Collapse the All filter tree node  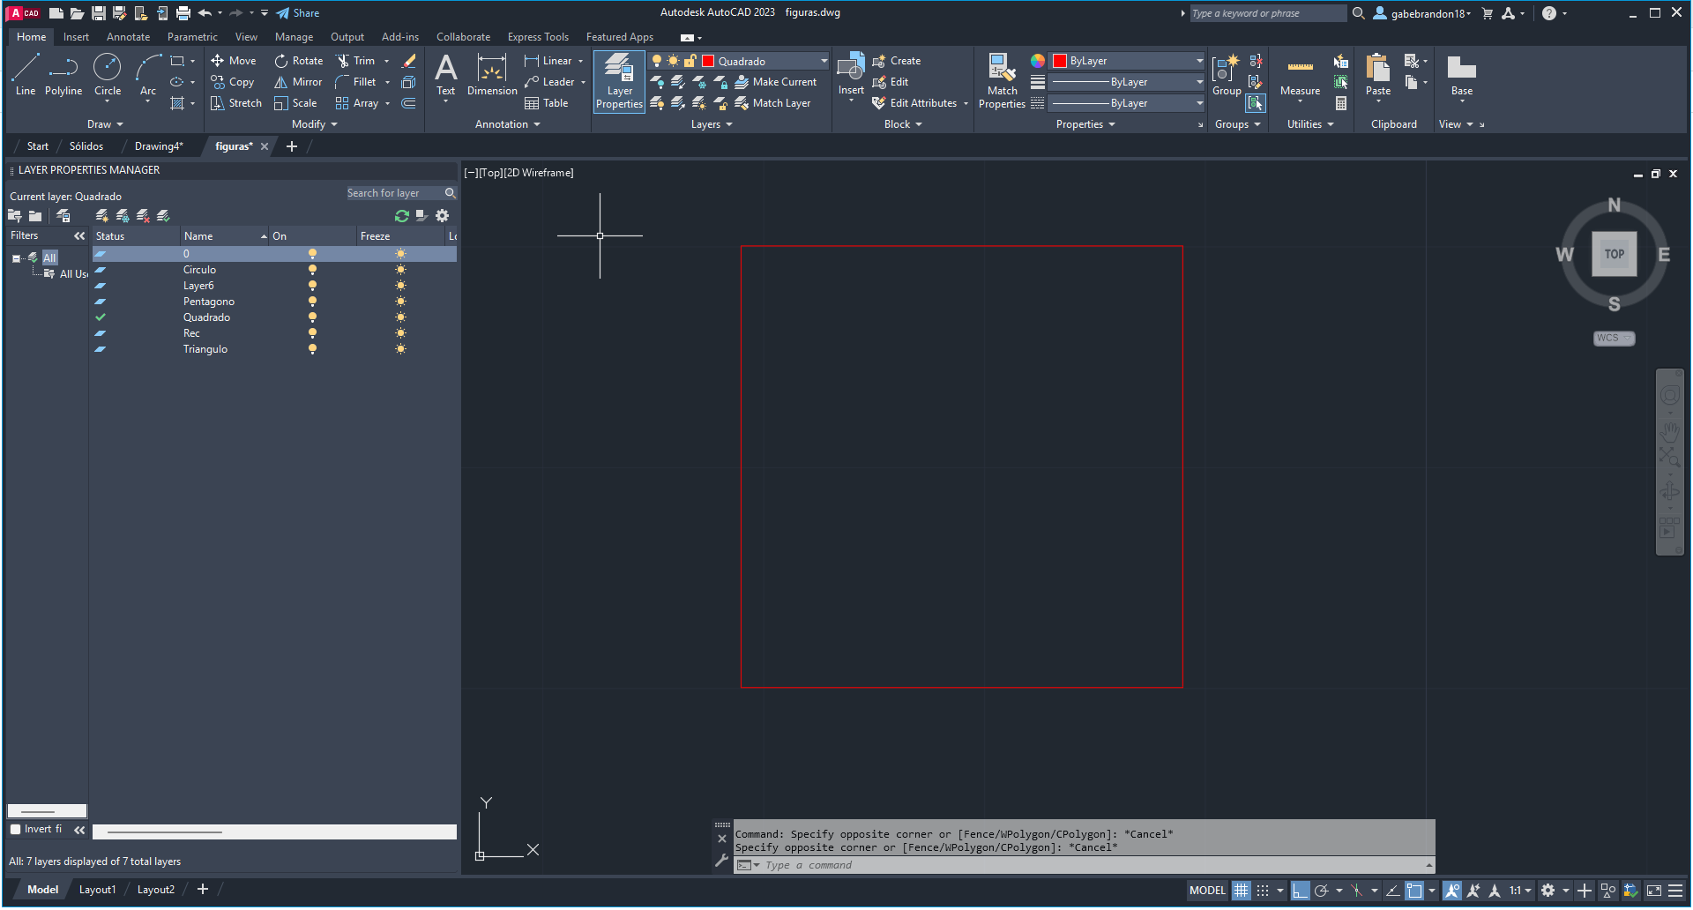click(x=16, y=258)
